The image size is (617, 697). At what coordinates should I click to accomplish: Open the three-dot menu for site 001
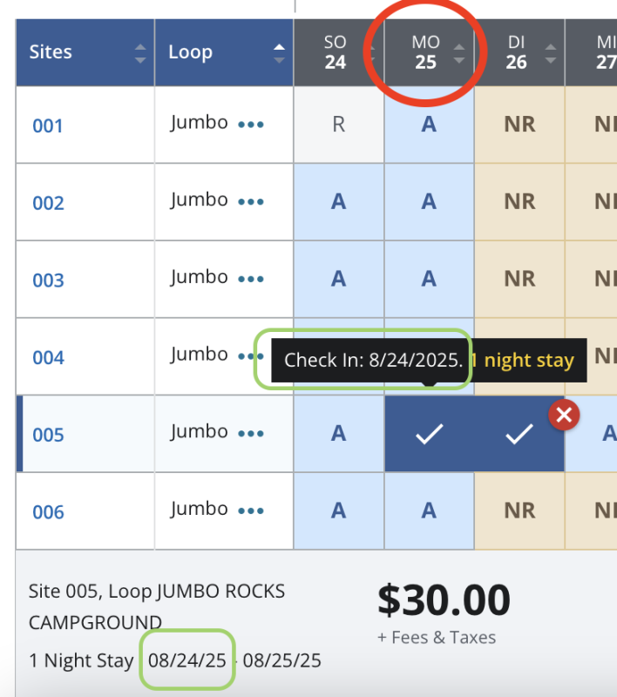(x=251, y=125)
